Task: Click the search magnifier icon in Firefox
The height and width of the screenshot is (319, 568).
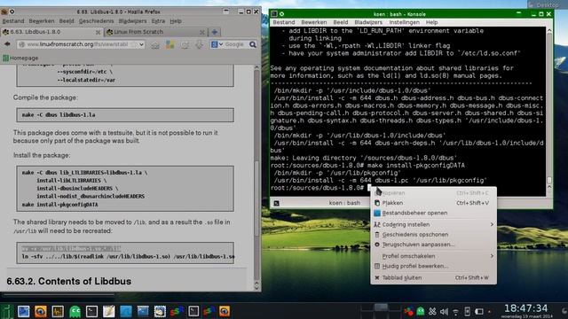Action: (x=252, y=44)
